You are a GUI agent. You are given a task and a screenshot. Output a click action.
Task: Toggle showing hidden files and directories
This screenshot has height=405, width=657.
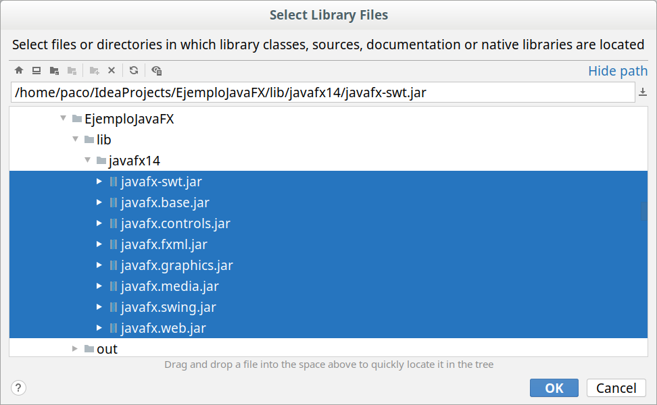click(157, 70)
